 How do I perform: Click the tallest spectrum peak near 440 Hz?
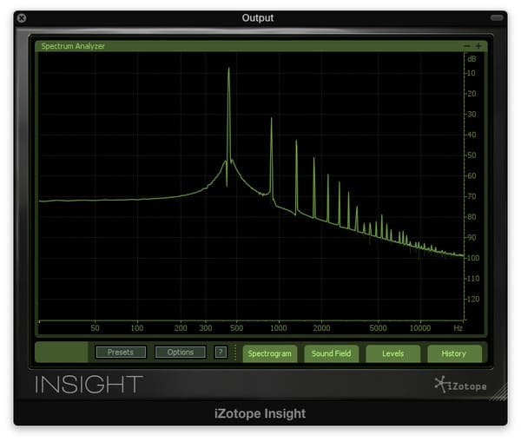[x=228, y=71]
